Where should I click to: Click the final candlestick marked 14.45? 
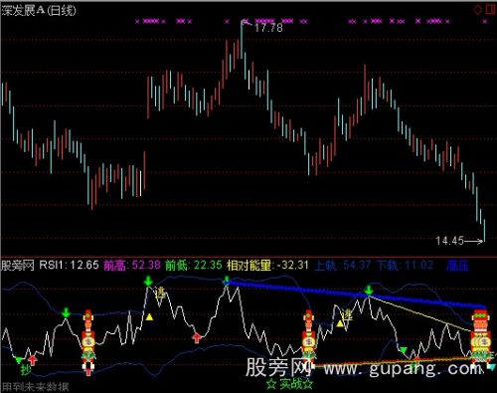[x=484, y=231]
